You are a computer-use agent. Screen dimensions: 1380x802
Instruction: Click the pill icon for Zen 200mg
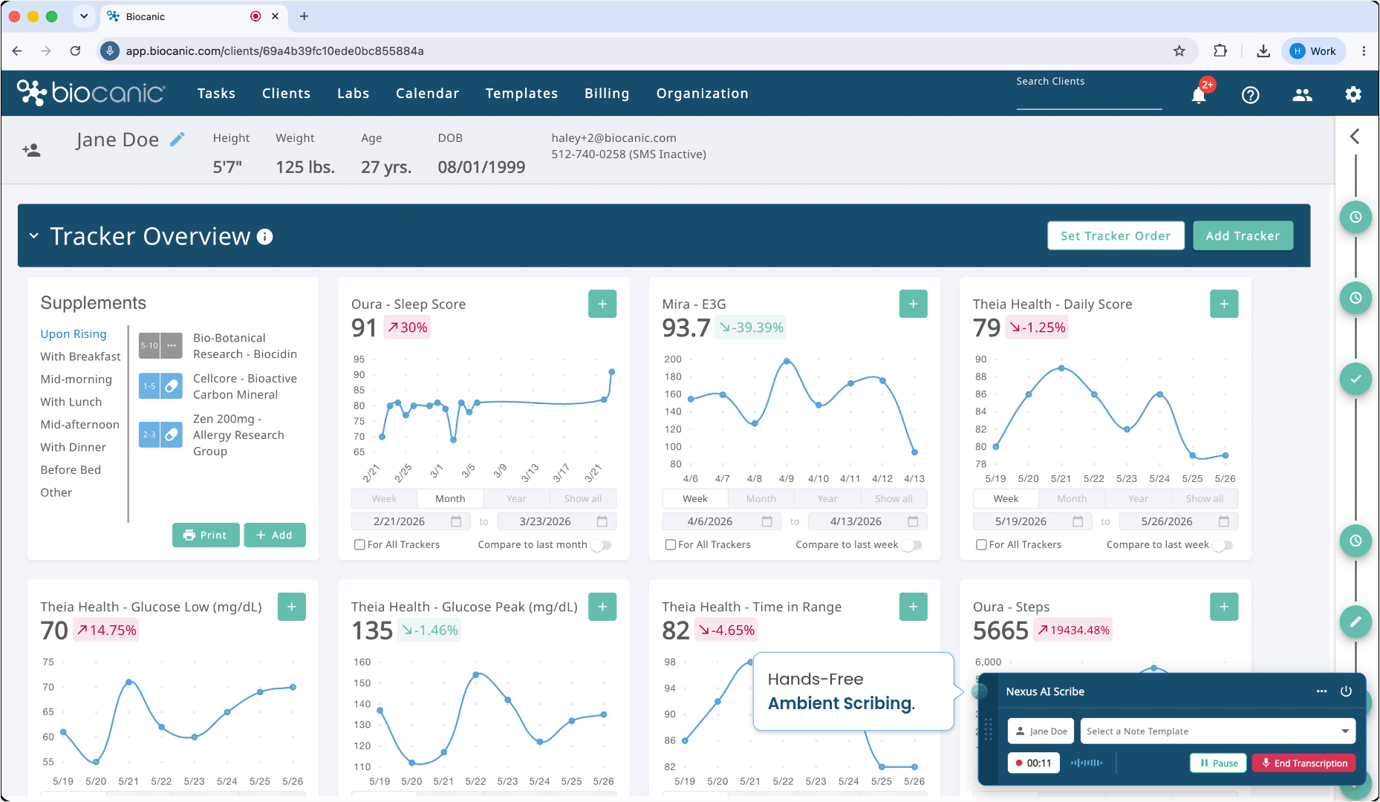(172, 434)
